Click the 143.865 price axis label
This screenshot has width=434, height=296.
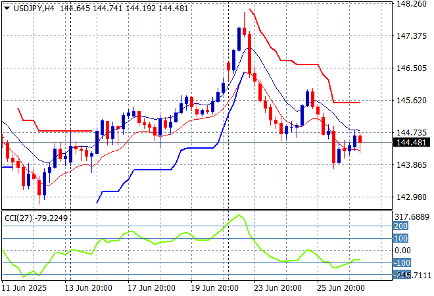pyautogui.click(x=412, y=164)
